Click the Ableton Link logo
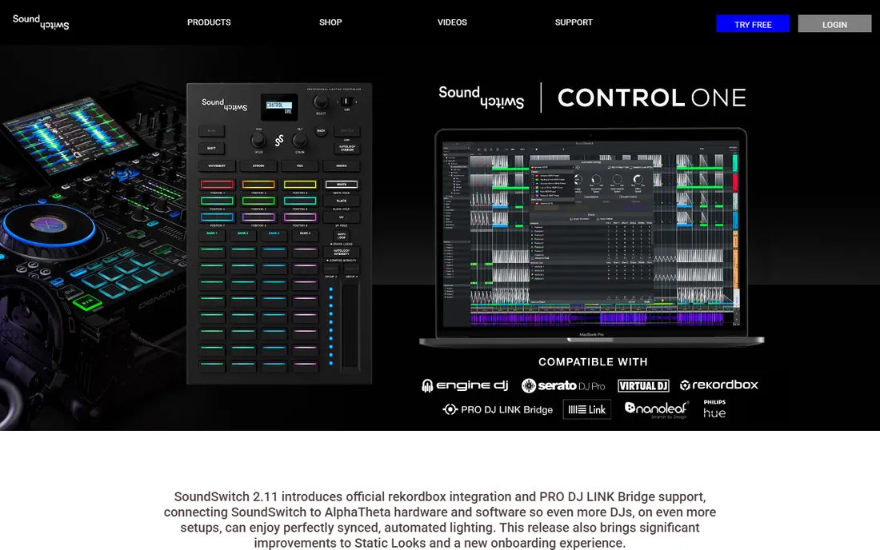 point(587,409)
